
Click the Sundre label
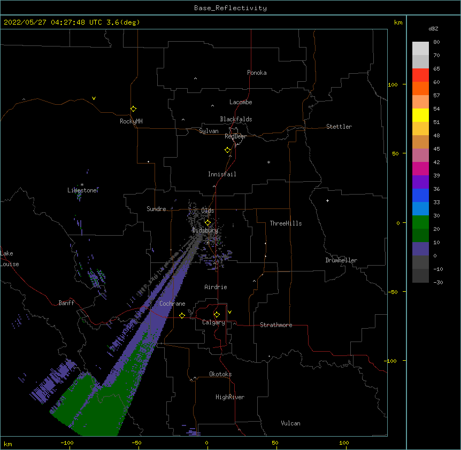pos(156,209)
